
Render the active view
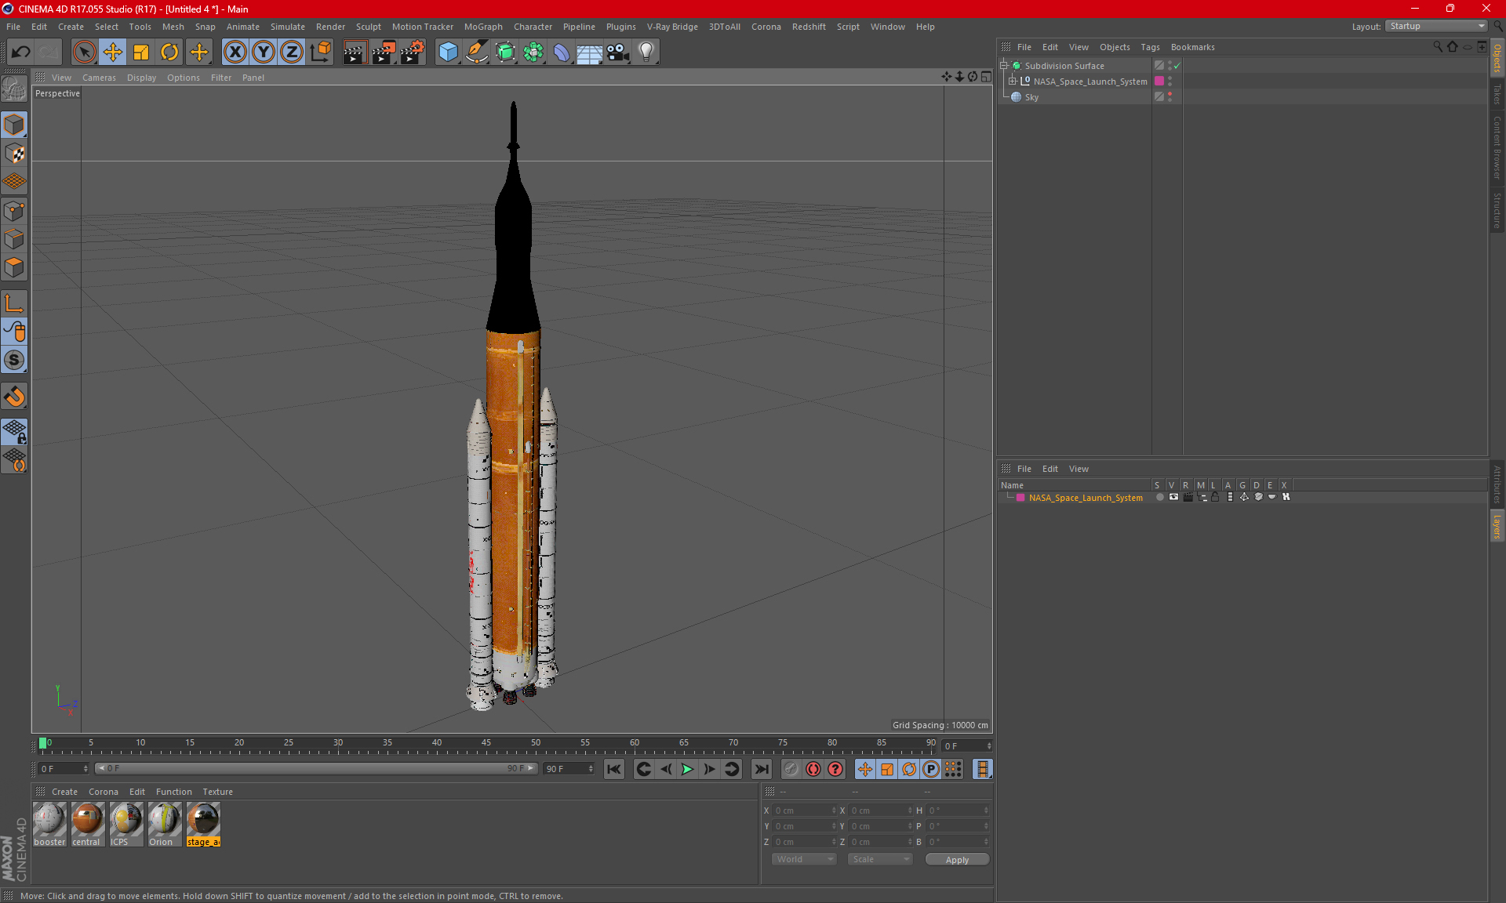click(x=355, y=52)
